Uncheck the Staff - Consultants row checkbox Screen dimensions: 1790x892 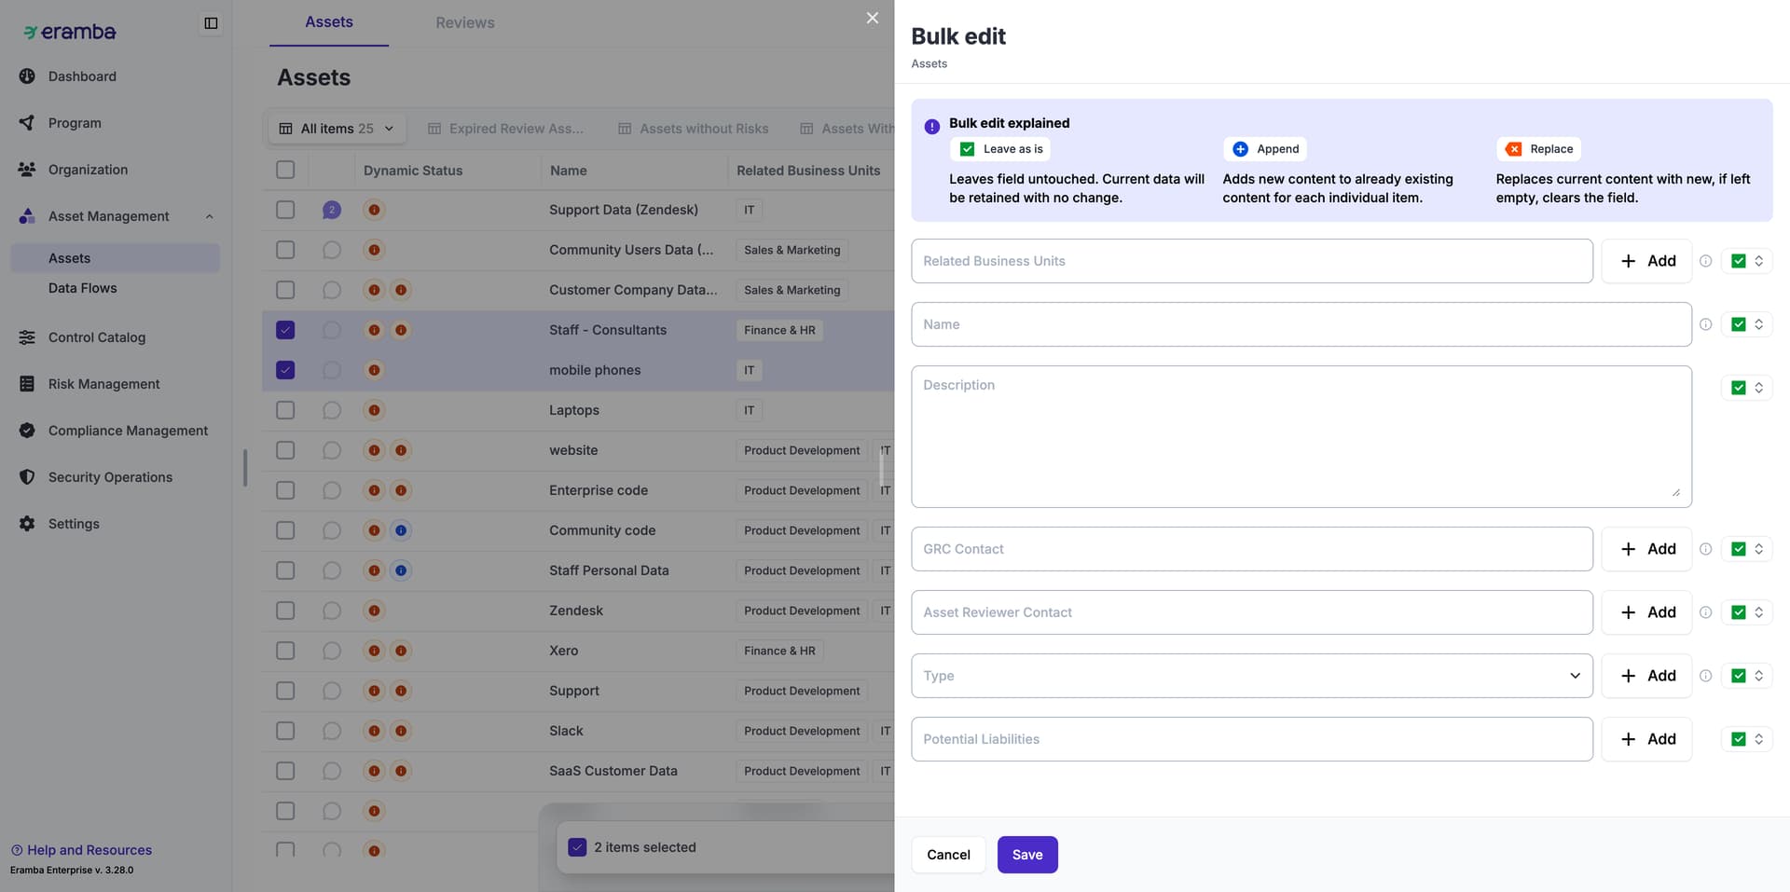pos(285,330)
